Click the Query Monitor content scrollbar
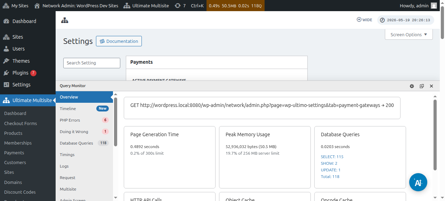The width and height of the screenshot is (445, 201). tap(435, 135)
